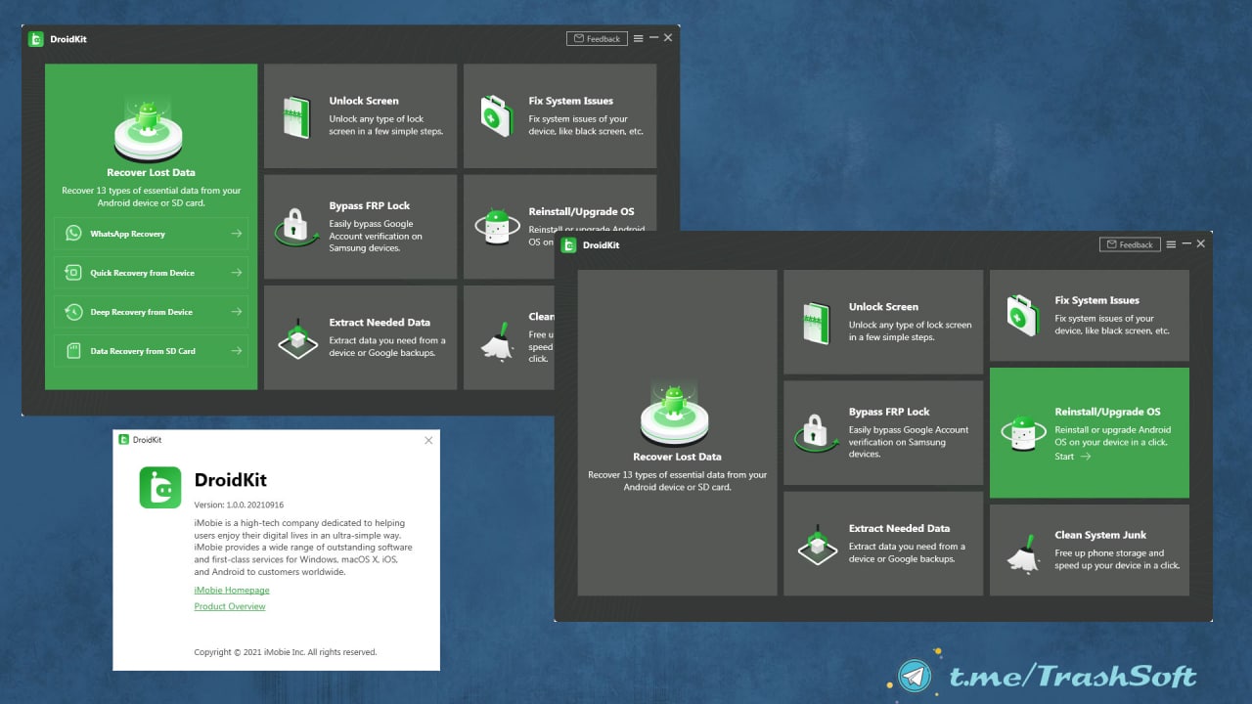This screenshot has height=704, width=1252.
Task: Select Data Recovery from SD Card
Action: pyautogui.click(x=152, y=351)
